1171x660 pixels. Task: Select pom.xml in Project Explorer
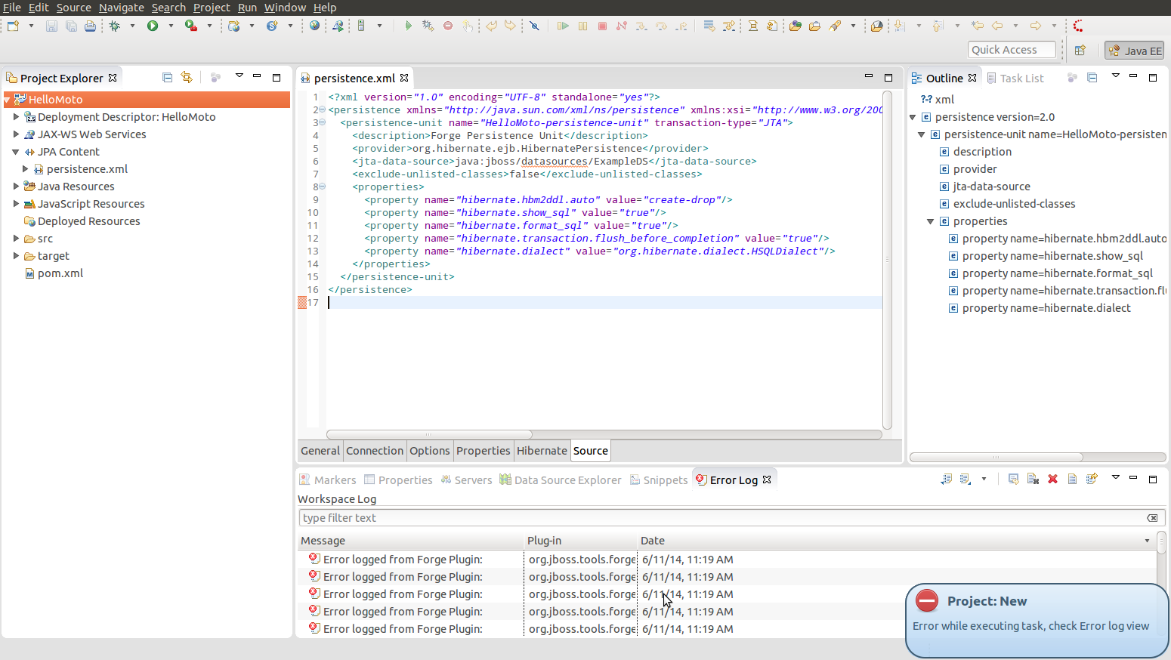(x=60, y=273)
